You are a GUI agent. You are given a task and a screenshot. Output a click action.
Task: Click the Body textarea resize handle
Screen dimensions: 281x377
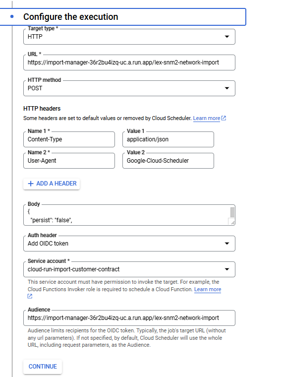pyautogui.click(x=232, y=222)
